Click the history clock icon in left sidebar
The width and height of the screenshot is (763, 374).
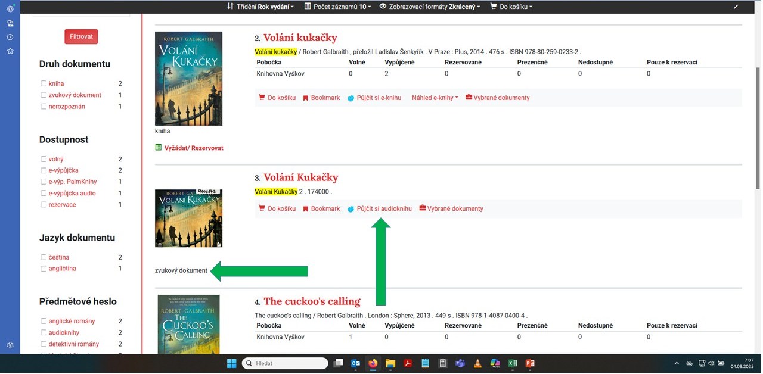(10, 37)
